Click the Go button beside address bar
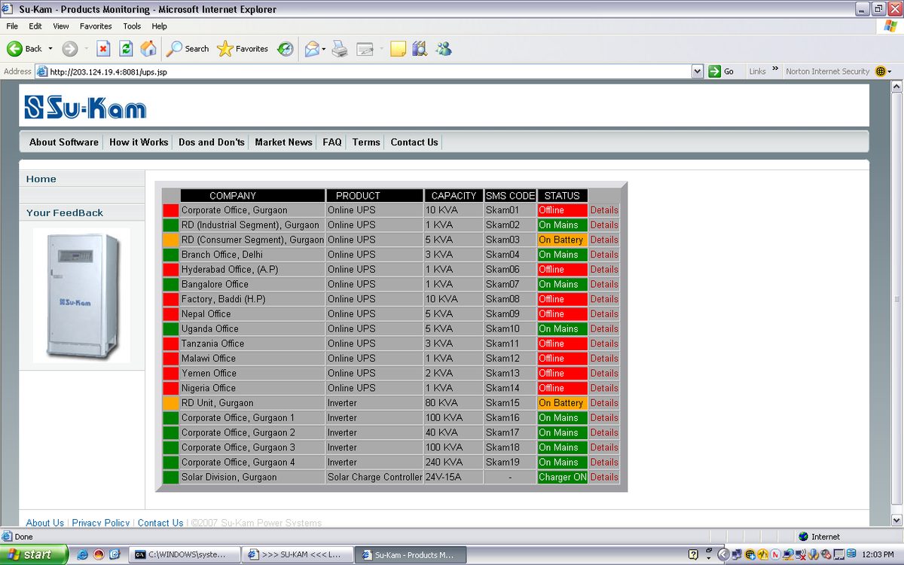This screenshot has width=904, height=565. pyautogui.click(x=722, y=72)
